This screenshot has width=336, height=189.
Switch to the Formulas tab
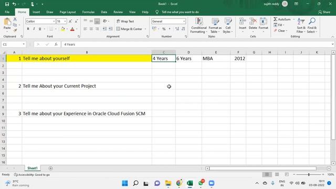[x=88, y=12]
